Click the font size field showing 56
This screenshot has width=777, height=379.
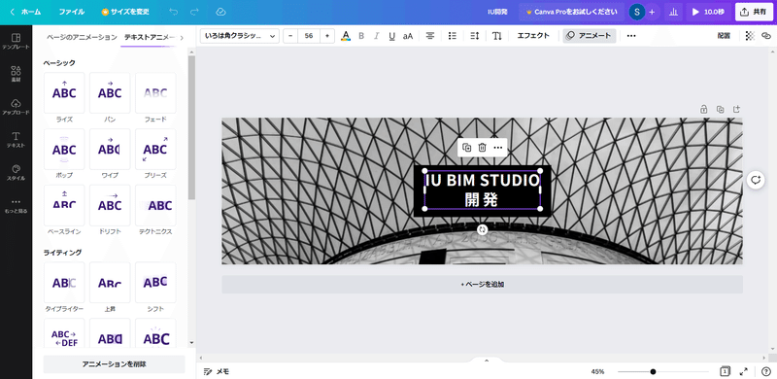tap(309, 36)
